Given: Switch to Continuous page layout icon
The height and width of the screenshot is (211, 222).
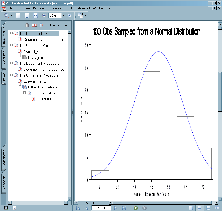Looking at the screenshot, I should tap(199, 208).
